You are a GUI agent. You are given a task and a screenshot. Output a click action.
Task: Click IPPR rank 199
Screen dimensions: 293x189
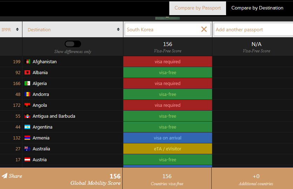click(x=16, y=61)
